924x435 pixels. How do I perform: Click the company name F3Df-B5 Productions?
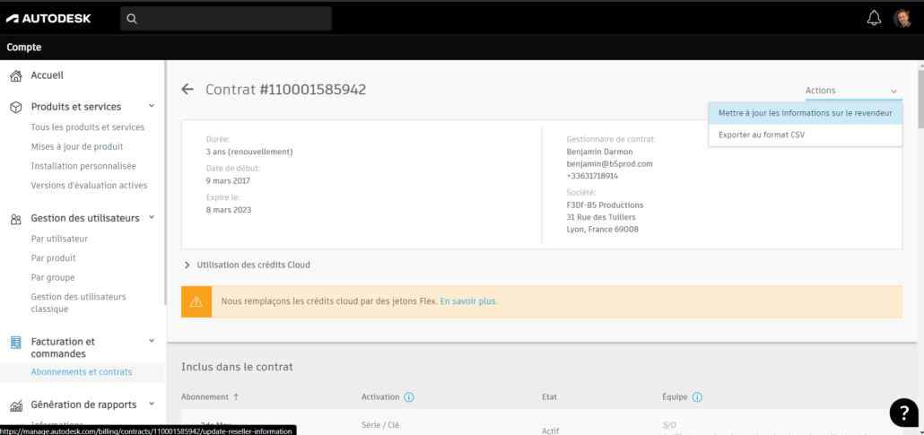click(x=605, y=205)
